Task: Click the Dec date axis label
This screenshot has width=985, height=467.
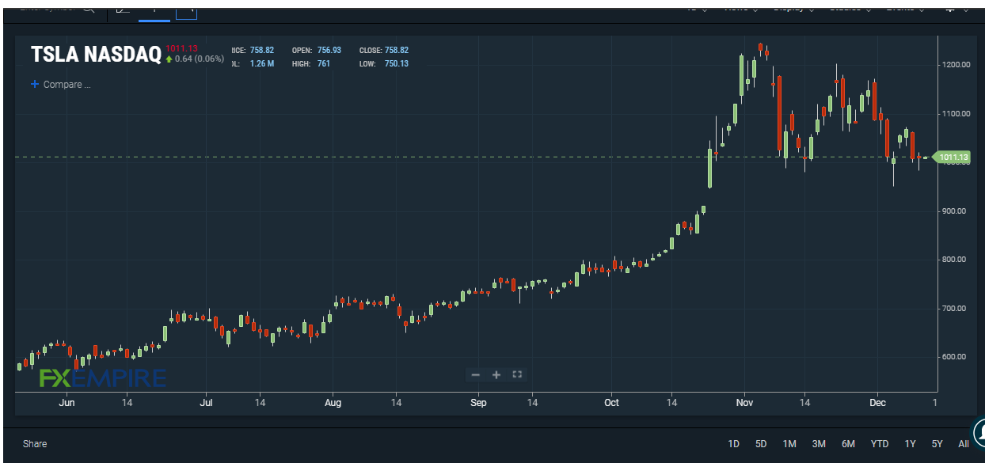Action: click(878, 403)
